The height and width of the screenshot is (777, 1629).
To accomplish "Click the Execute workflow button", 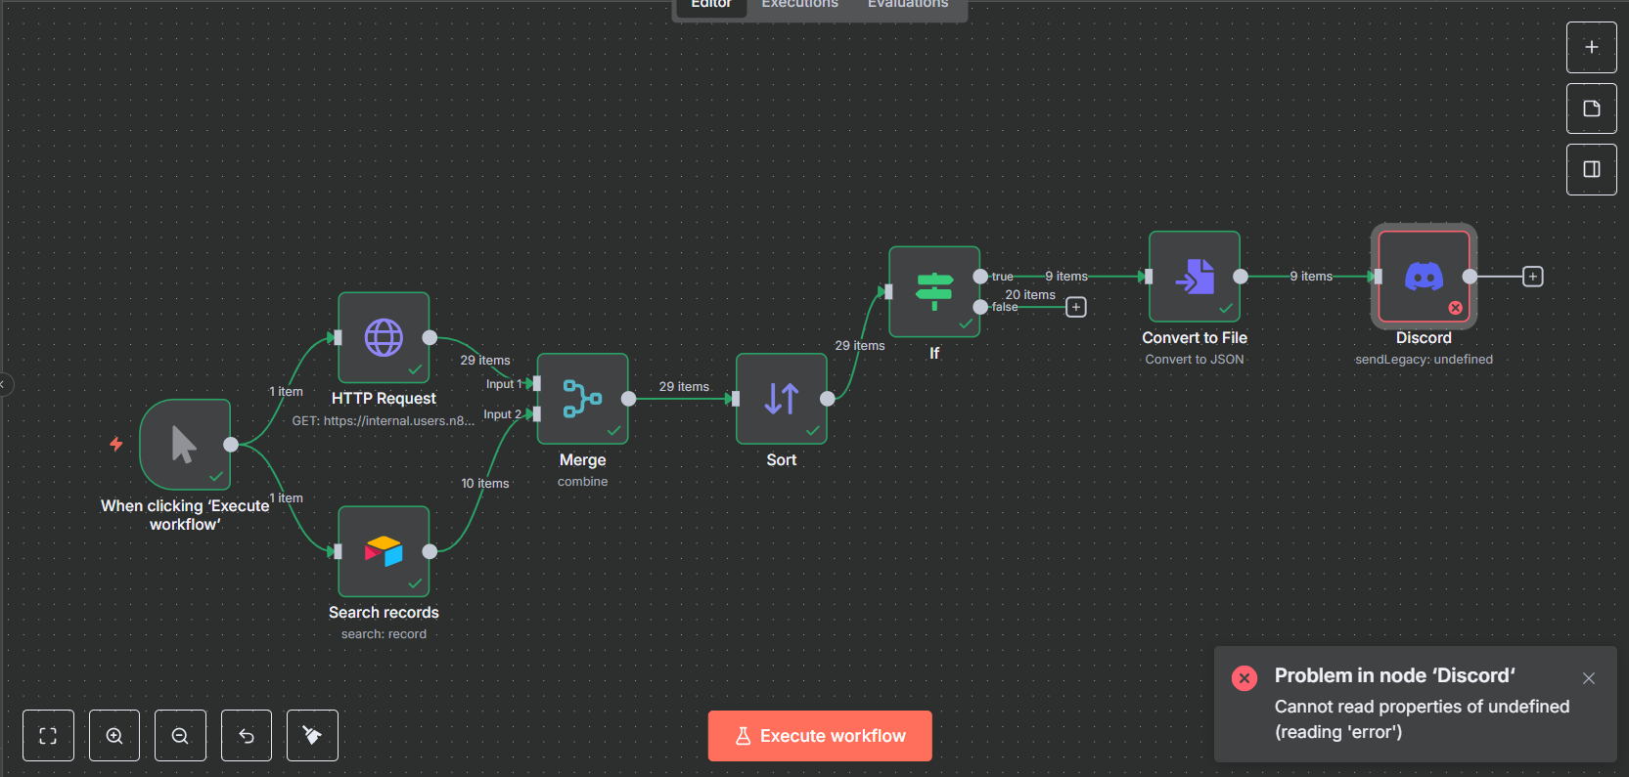I will point(820,736).
